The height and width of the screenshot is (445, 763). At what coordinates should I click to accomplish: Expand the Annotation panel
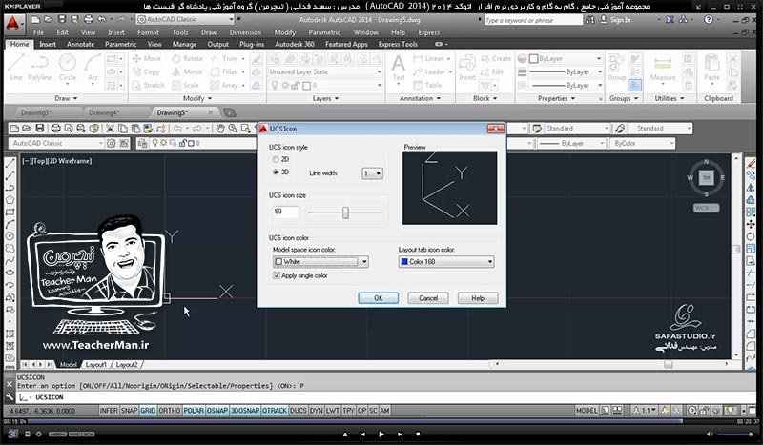(x=420, y=98)
